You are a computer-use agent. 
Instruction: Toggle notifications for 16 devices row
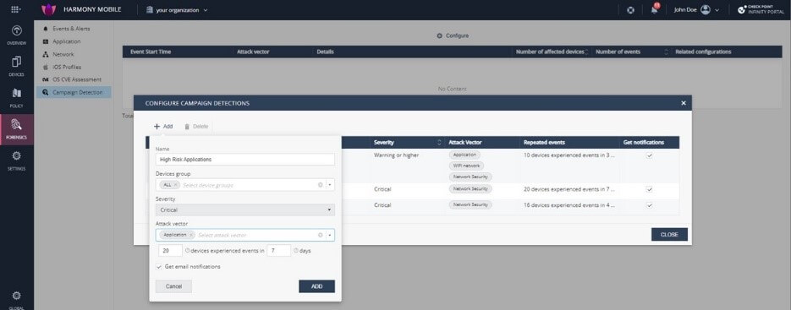coord(649,205)
